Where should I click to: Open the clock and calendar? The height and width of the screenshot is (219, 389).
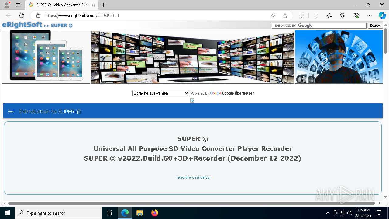[363, 213]
